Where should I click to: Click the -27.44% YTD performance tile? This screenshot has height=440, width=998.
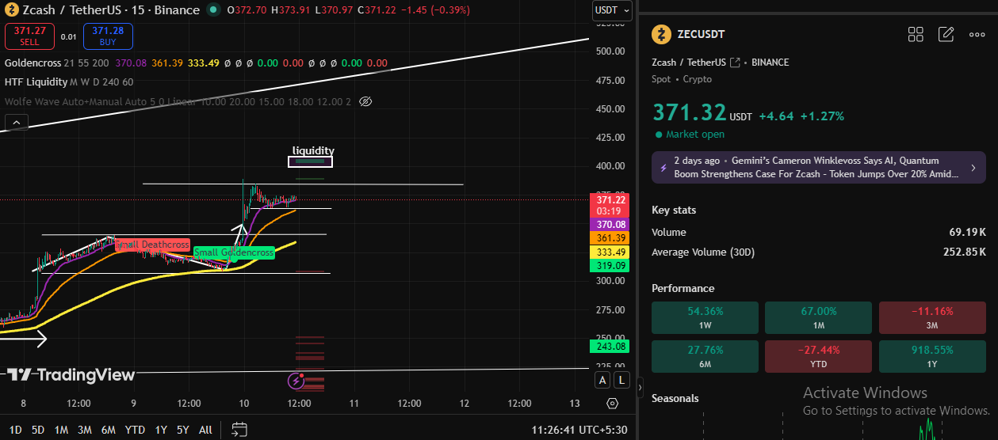pyautogui.click(x=819, y=356)
